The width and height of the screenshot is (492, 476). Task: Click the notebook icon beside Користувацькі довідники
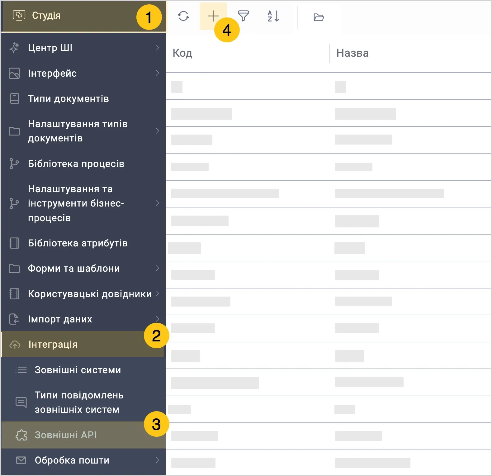coord(14,294)
